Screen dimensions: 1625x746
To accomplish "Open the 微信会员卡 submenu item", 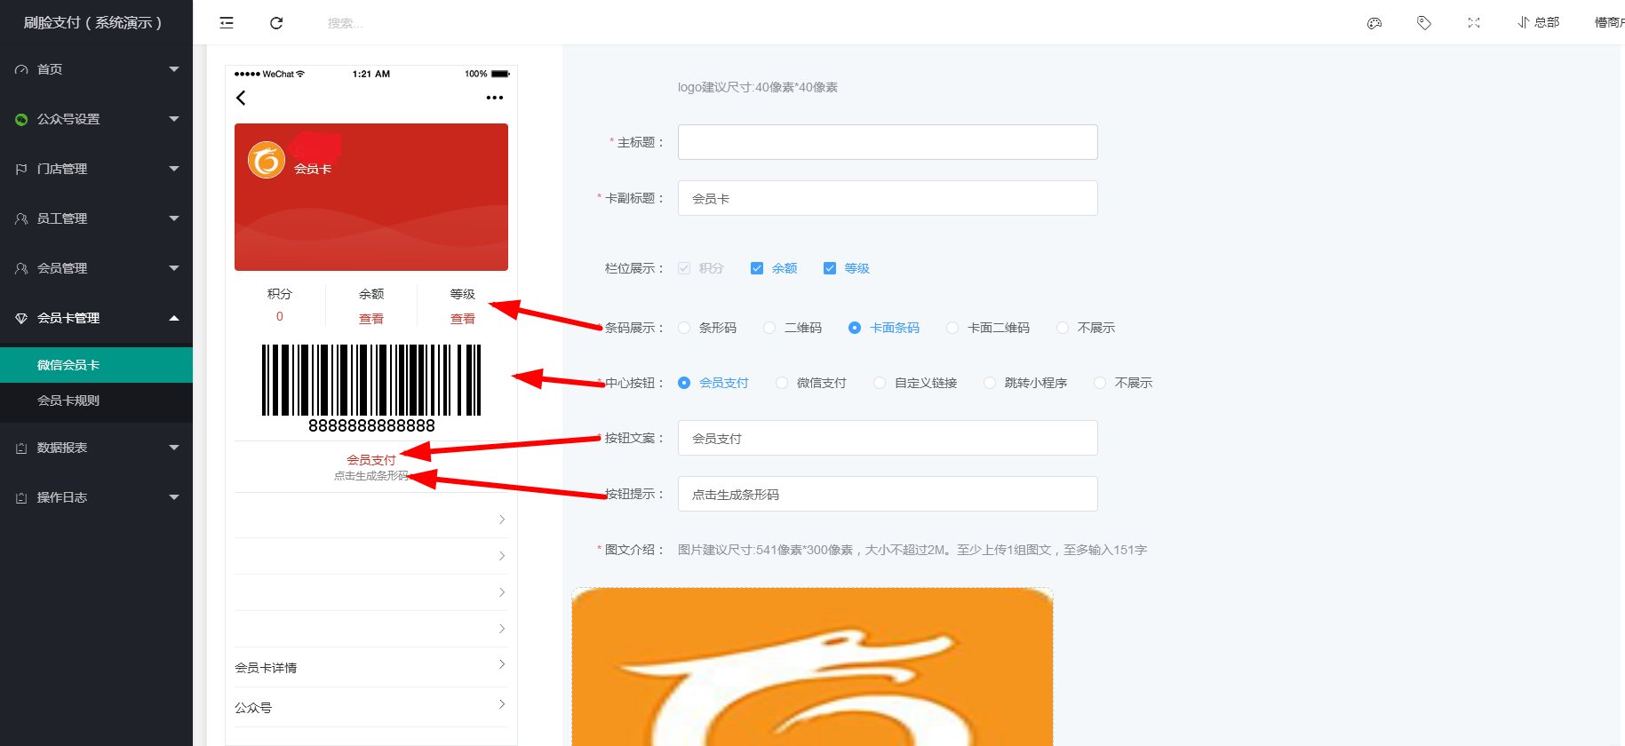I will click(96, 365).
